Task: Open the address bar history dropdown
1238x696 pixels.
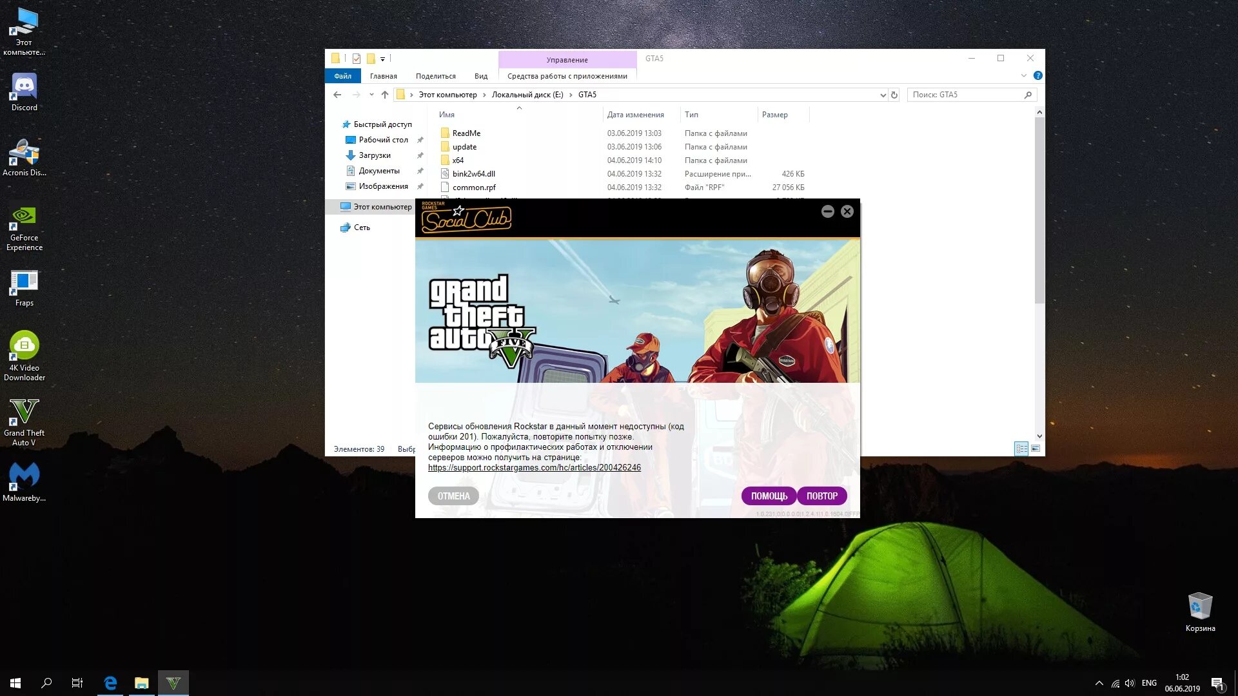Action: point(883,94)
